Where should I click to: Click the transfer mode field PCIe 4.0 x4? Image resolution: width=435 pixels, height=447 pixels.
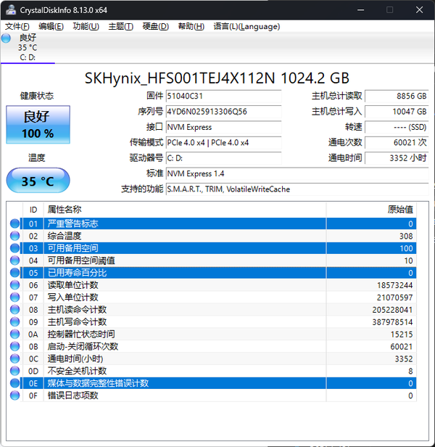tap(223, 142)
